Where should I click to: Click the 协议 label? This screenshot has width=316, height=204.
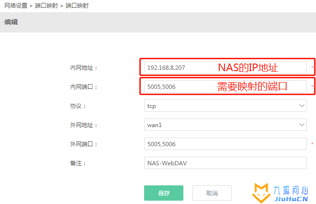78,106
